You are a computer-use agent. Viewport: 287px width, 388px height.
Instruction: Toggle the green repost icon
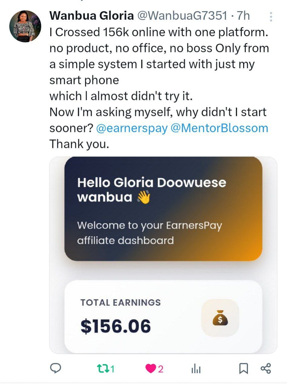point(100,369)
